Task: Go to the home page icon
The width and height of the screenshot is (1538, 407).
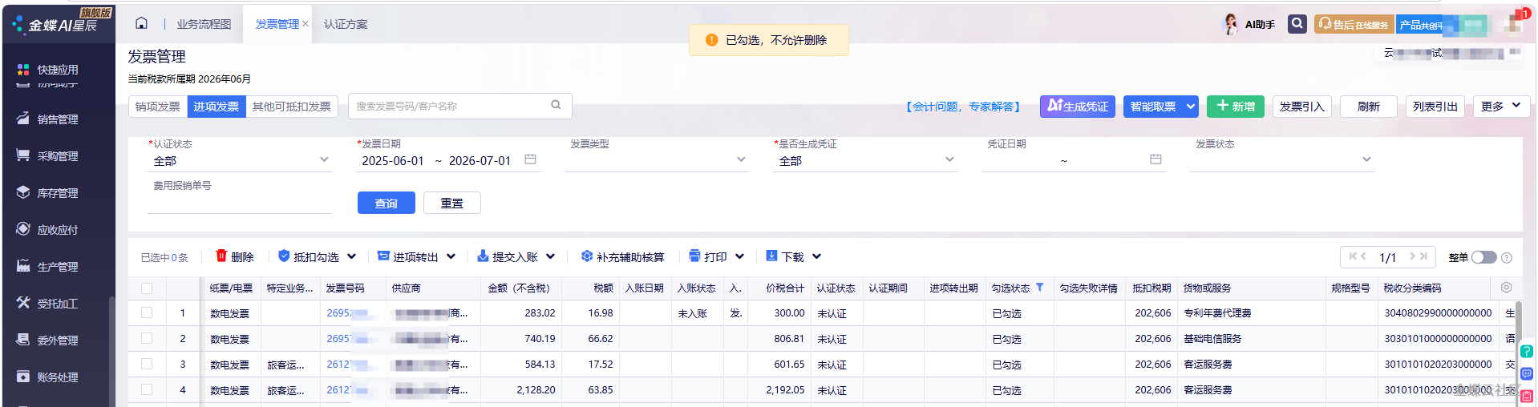Action: tap(141, 23)
